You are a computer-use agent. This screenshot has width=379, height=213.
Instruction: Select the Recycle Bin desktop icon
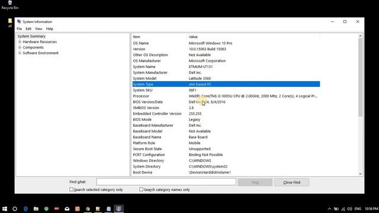pyautogui.click(x=10, y=5)
